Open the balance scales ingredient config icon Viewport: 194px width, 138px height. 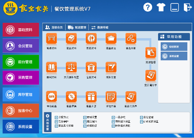pyautogui.click(x=71, y=67)
